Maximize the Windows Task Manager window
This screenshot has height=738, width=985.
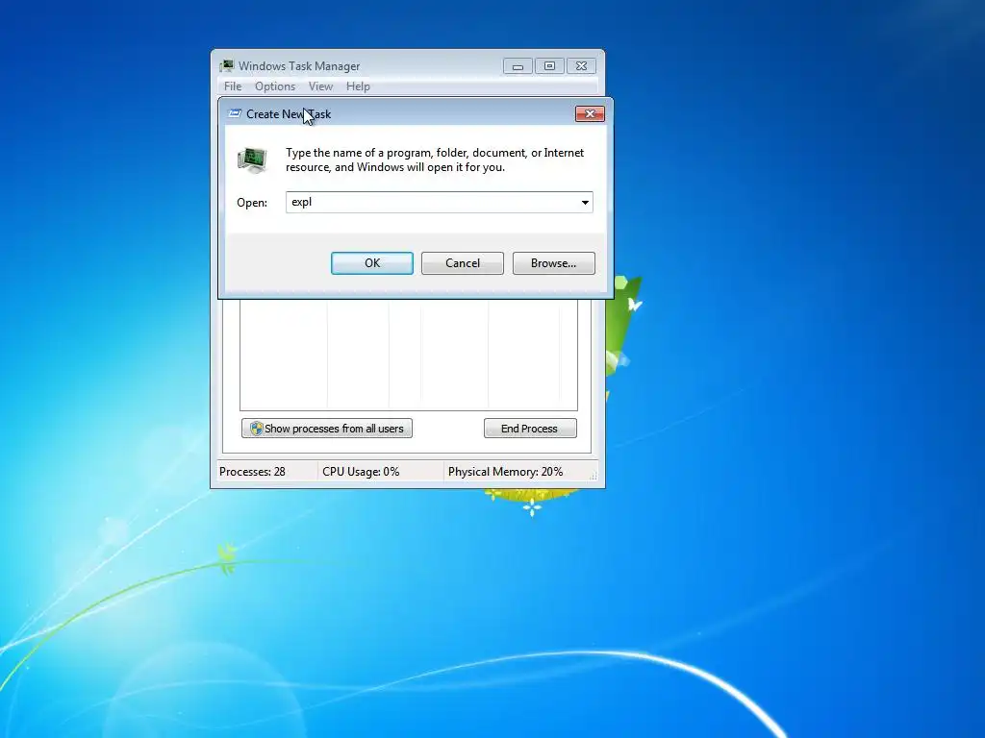[x=549, y=66]
